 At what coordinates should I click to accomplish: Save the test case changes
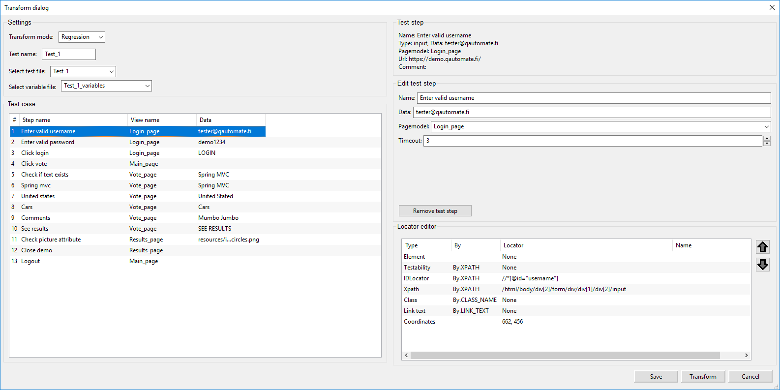656,376
